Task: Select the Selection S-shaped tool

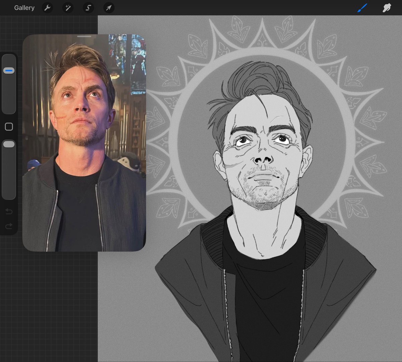Action: point(88,8)
